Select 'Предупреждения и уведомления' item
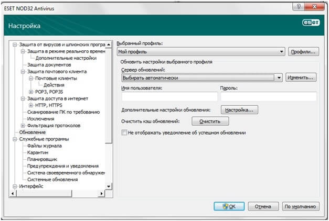The width and height of the screenshot is (329, 221). 63,166
